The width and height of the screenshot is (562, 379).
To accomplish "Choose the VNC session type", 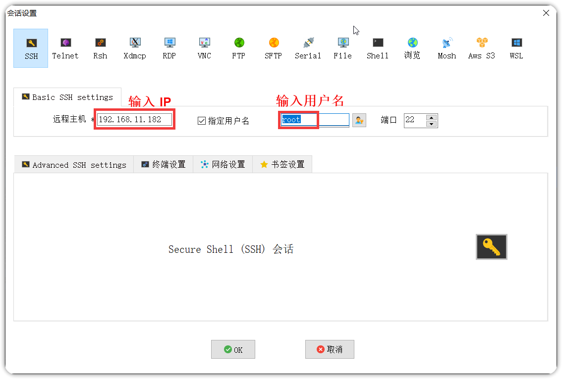I will [x=204, y=48].
